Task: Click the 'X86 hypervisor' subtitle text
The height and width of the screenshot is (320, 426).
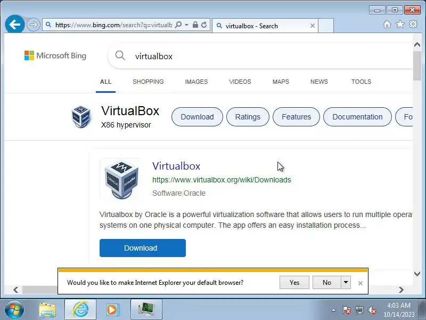Action: pos(126,125)
